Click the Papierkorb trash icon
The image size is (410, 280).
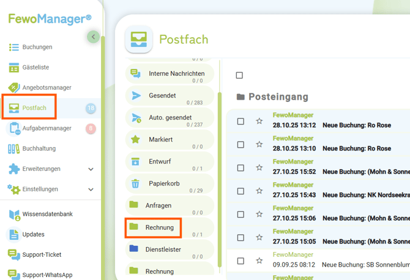(135, 184)
